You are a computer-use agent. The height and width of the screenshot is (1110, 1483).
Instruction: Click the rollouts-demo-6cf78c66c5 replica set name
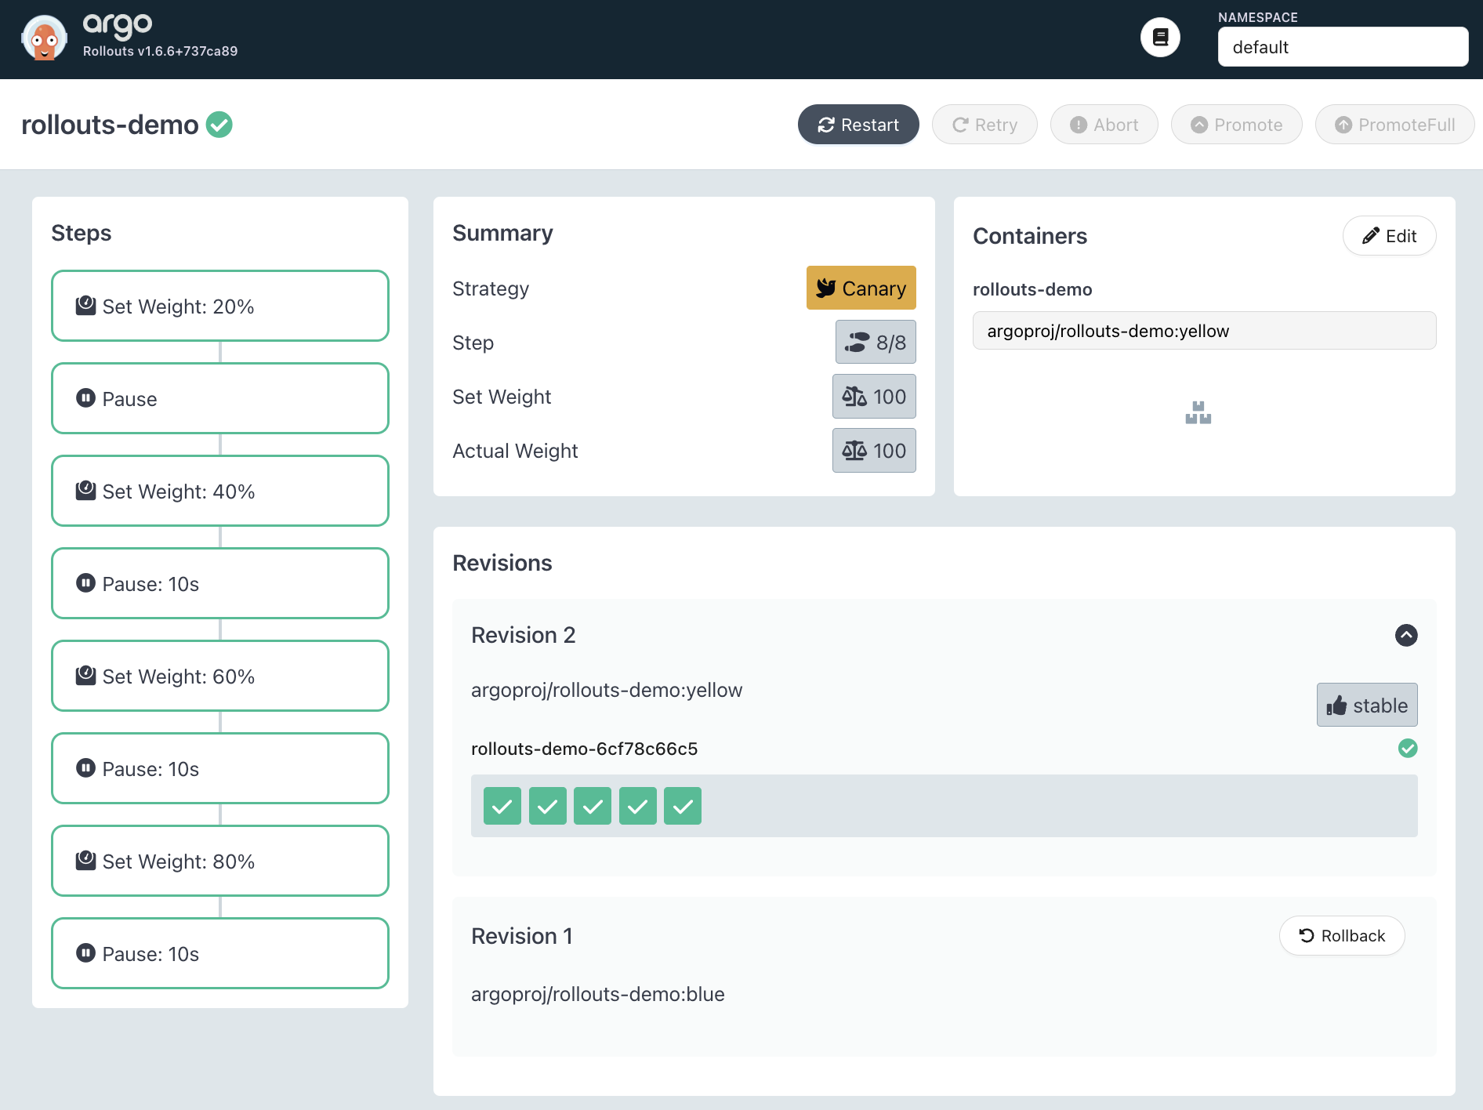pos(584,749)
